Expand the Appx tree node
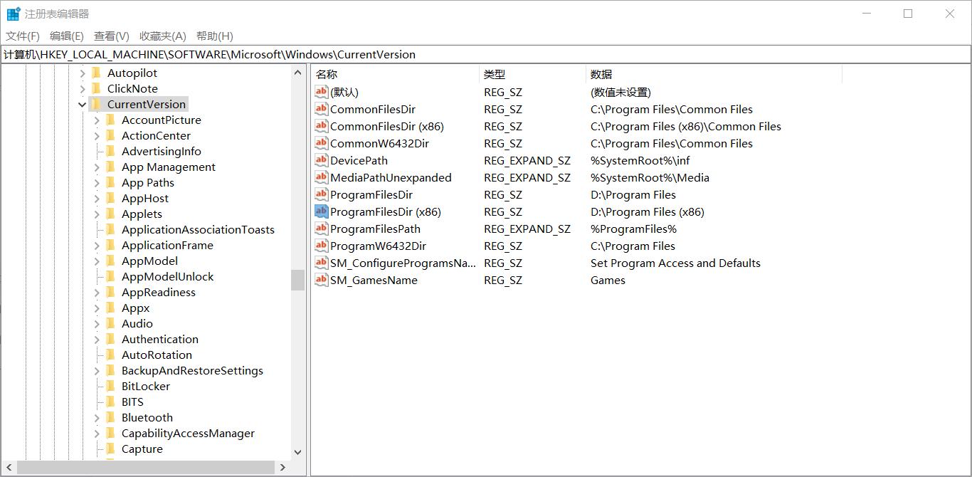Viewport: 972px width, 477px height. (97, 308)
